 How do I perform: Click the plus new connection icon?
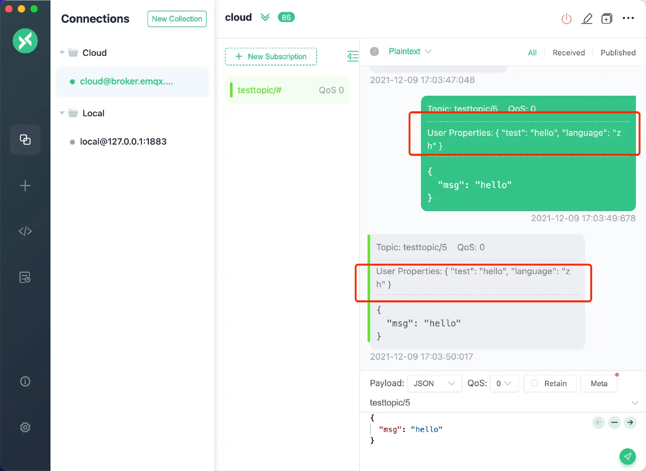tap(25, 186)
